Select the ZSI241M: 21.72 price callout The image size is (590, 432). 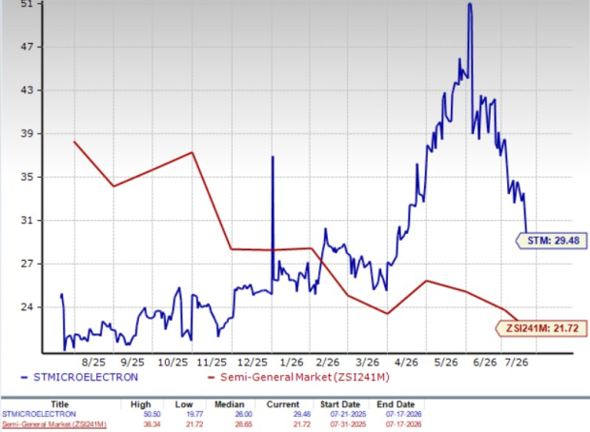[x=542, y=328]
